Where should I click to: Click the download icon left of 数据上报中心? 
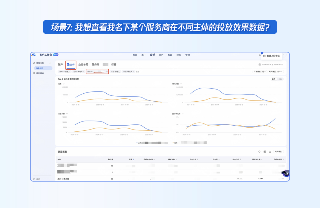[260, 55]
